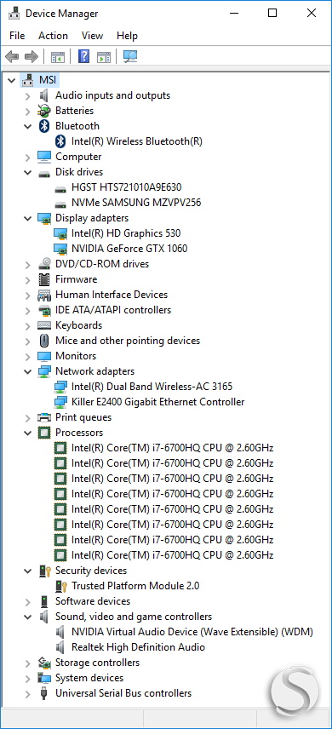Screen dimensions: 332x729
Task: Open the View menu
Action: pos(92,36)
